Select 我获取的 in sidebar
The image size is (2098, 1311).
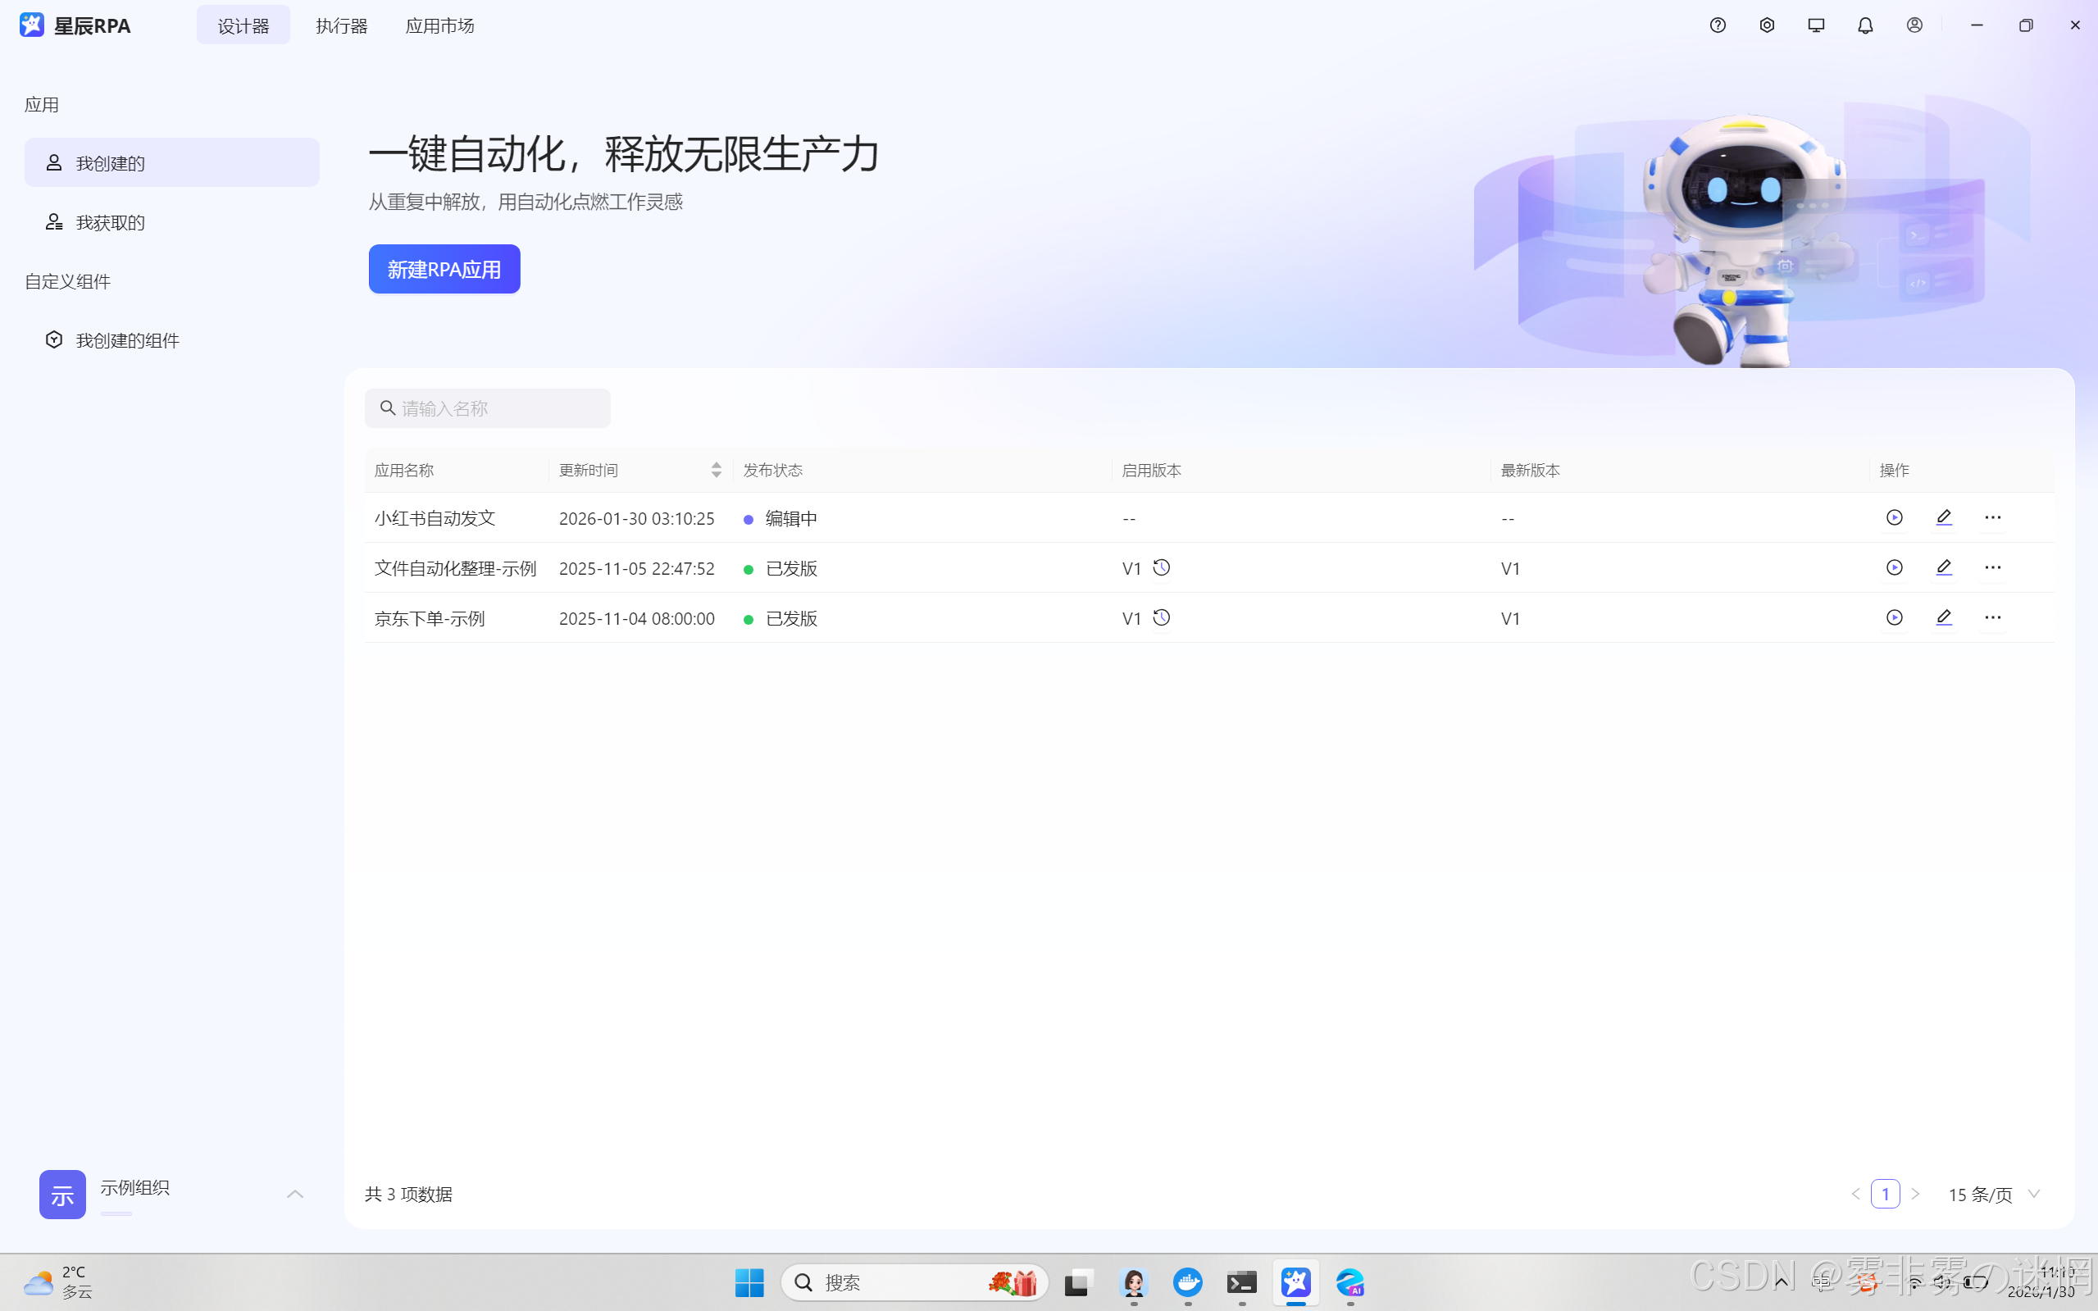click(171, 223)
